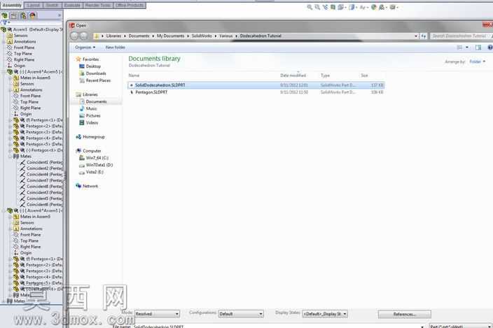Click the Forward arrow in Open dialog

(84, 36)
